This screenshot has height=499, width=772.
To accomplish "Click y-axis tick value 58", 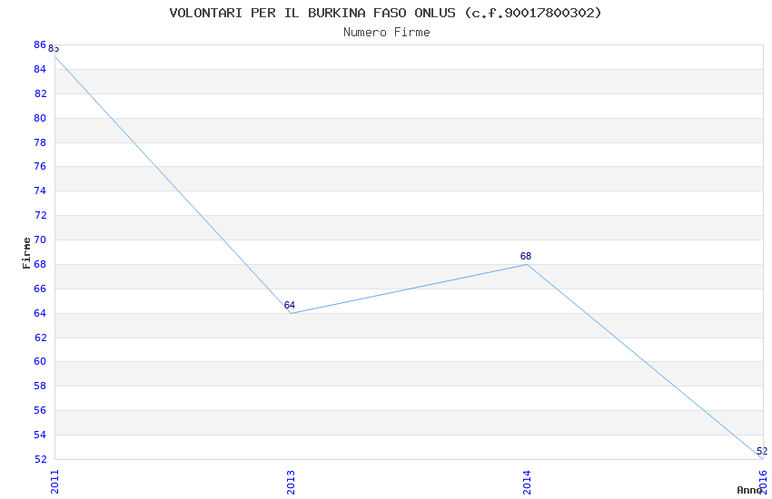I will coord(40,386).
